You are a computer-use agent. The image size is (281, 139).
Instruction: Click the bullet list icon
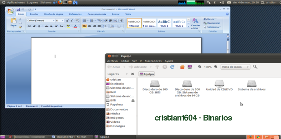85,21
